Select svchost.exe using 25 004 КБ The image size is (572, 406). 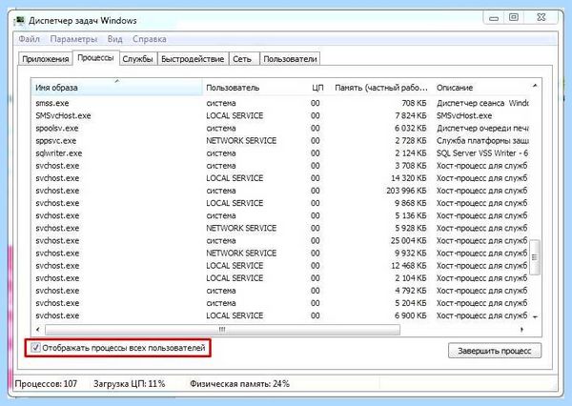[x=281, y=241]
